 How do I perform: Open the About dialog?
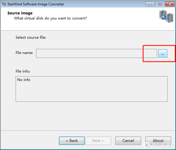click(x=158, y=141)
